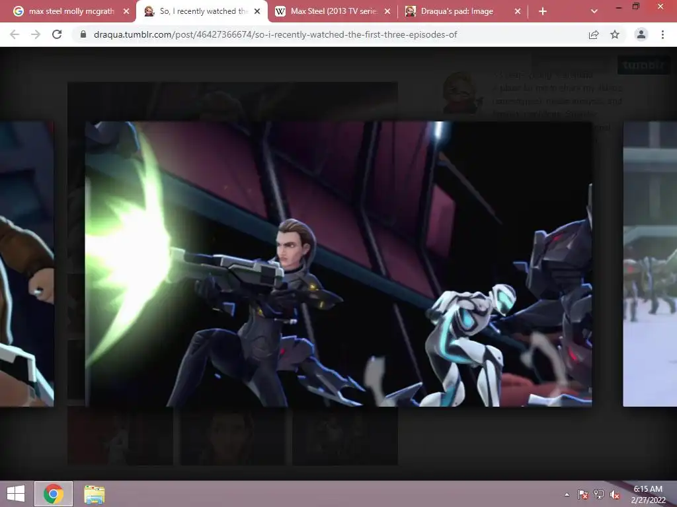Open the muted volume tray icon
Image resolution: width=677 pixels, height=507 pixels.
click(x=615, y=494)
